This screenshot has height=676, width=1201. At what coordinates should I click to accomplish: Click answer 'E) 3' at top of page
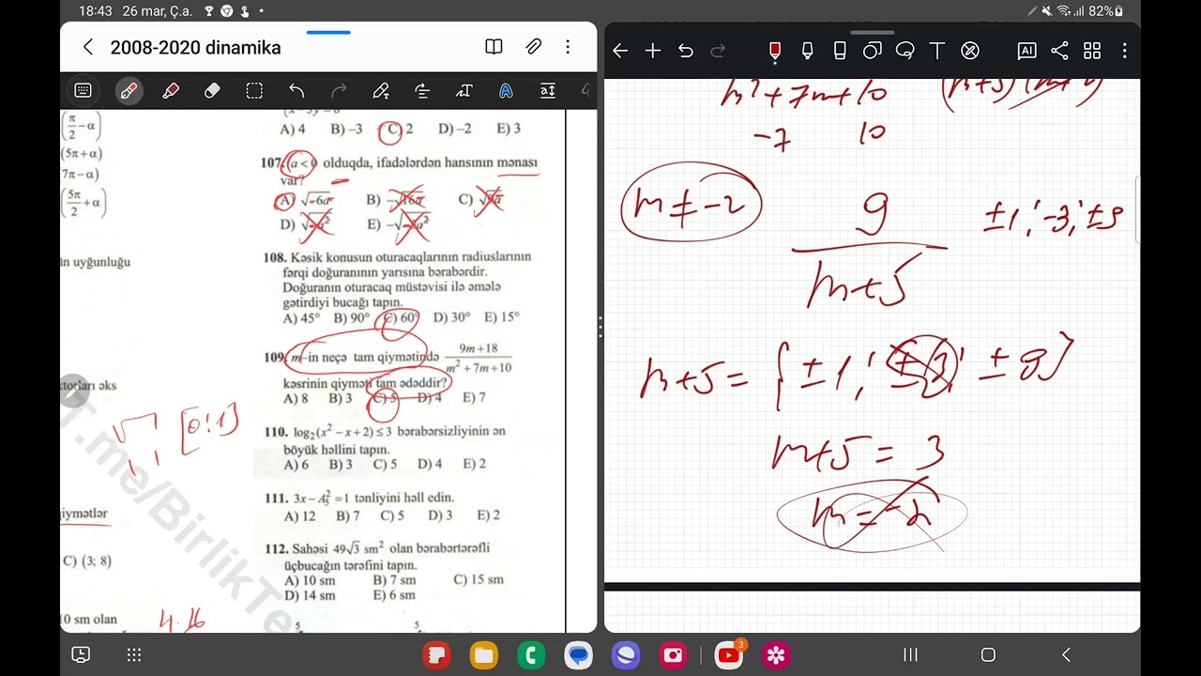(509, 129)
